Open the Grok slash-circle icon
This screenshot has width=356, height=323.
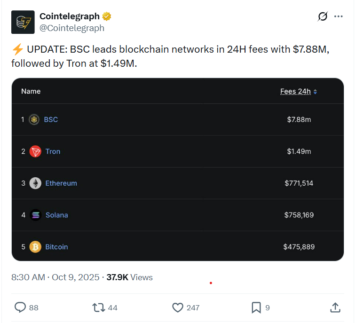pyautogui.click(x=323, y=16)
